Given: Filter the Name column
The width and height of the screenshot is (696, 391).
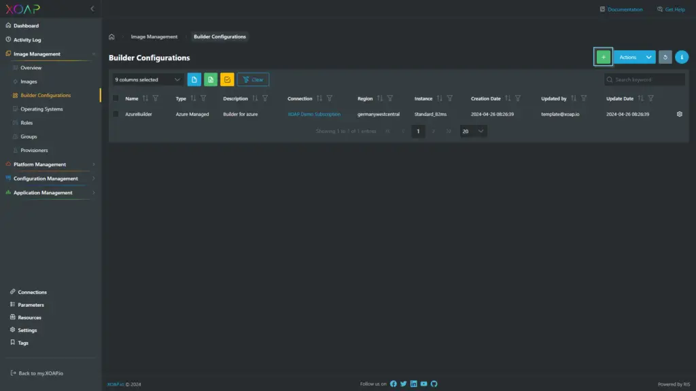Looking at the screenshot, I should (156, 98).
